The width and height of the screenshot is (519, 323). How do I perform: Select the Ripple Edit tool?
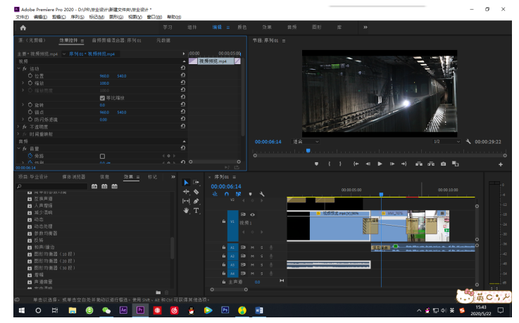point(186,192)
